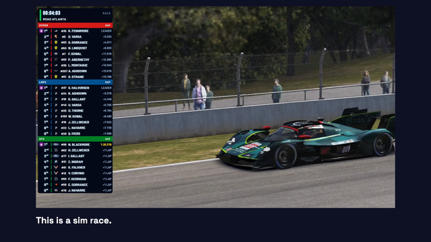The image size is (431, 242).
Task: Click the Ferrari logo beside G. Dorrance
Action: [x=56, y=42]
